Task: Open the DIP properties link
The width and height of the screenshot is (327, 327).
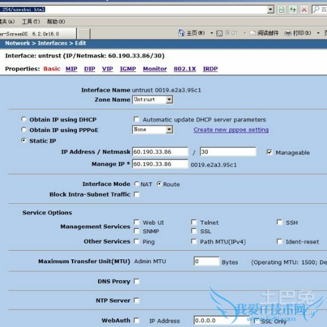Action: [90, 69]
